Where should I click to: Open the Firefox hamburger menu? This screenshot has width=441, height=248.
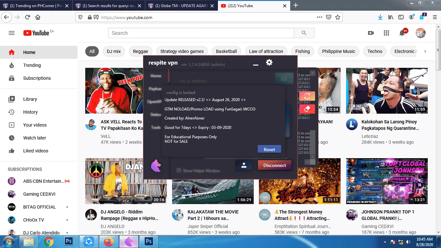434,17
